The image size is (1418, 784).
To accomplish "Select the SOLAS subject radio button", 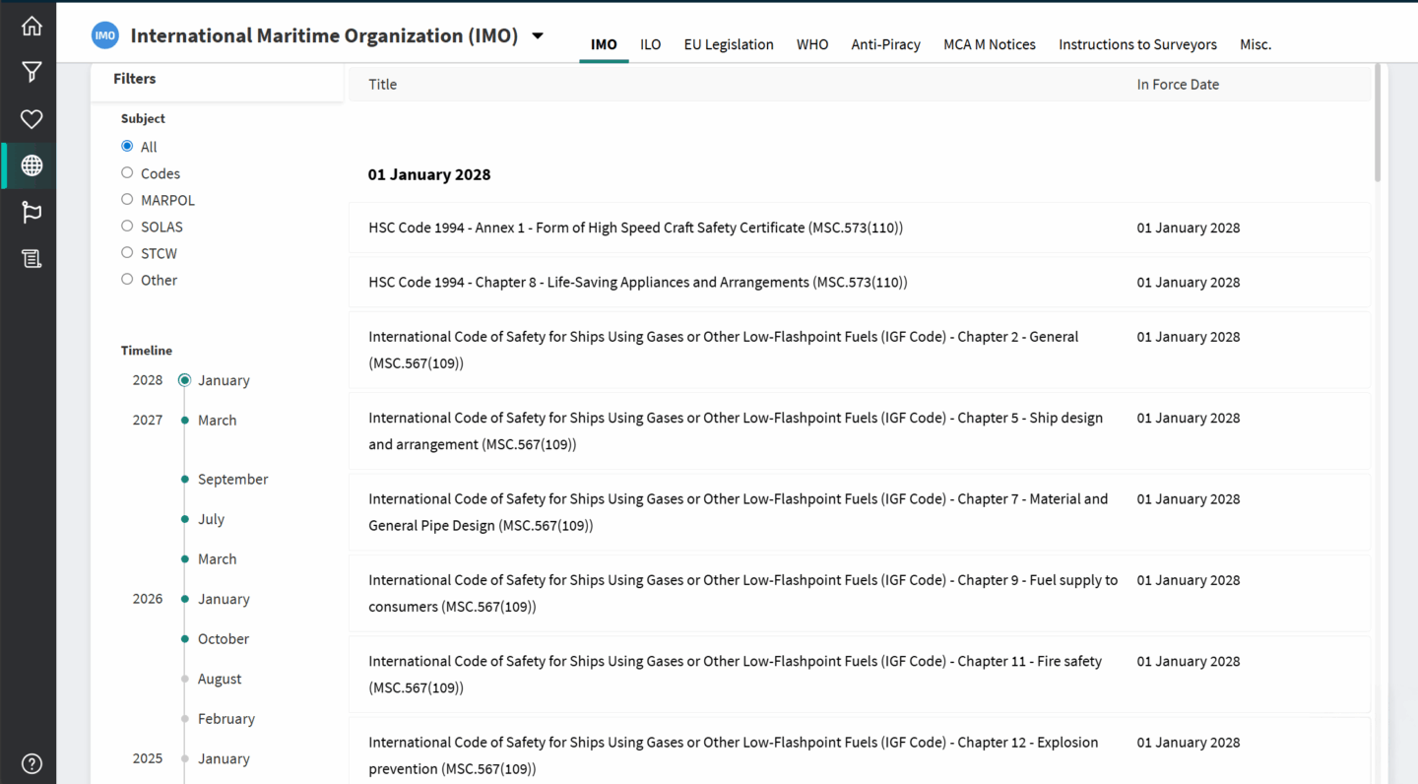I will [x=127, y=227].
